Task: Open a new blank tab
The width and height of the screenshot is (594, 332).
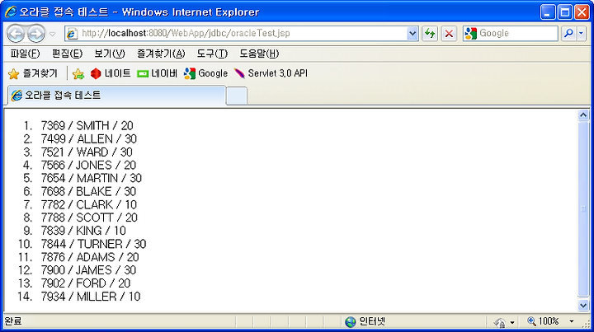Action: pos(237,96)
